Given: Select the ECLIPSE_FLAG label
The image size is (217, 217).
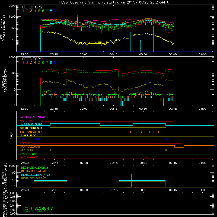Looking at the screenshot, I should (x=30, y=139).
